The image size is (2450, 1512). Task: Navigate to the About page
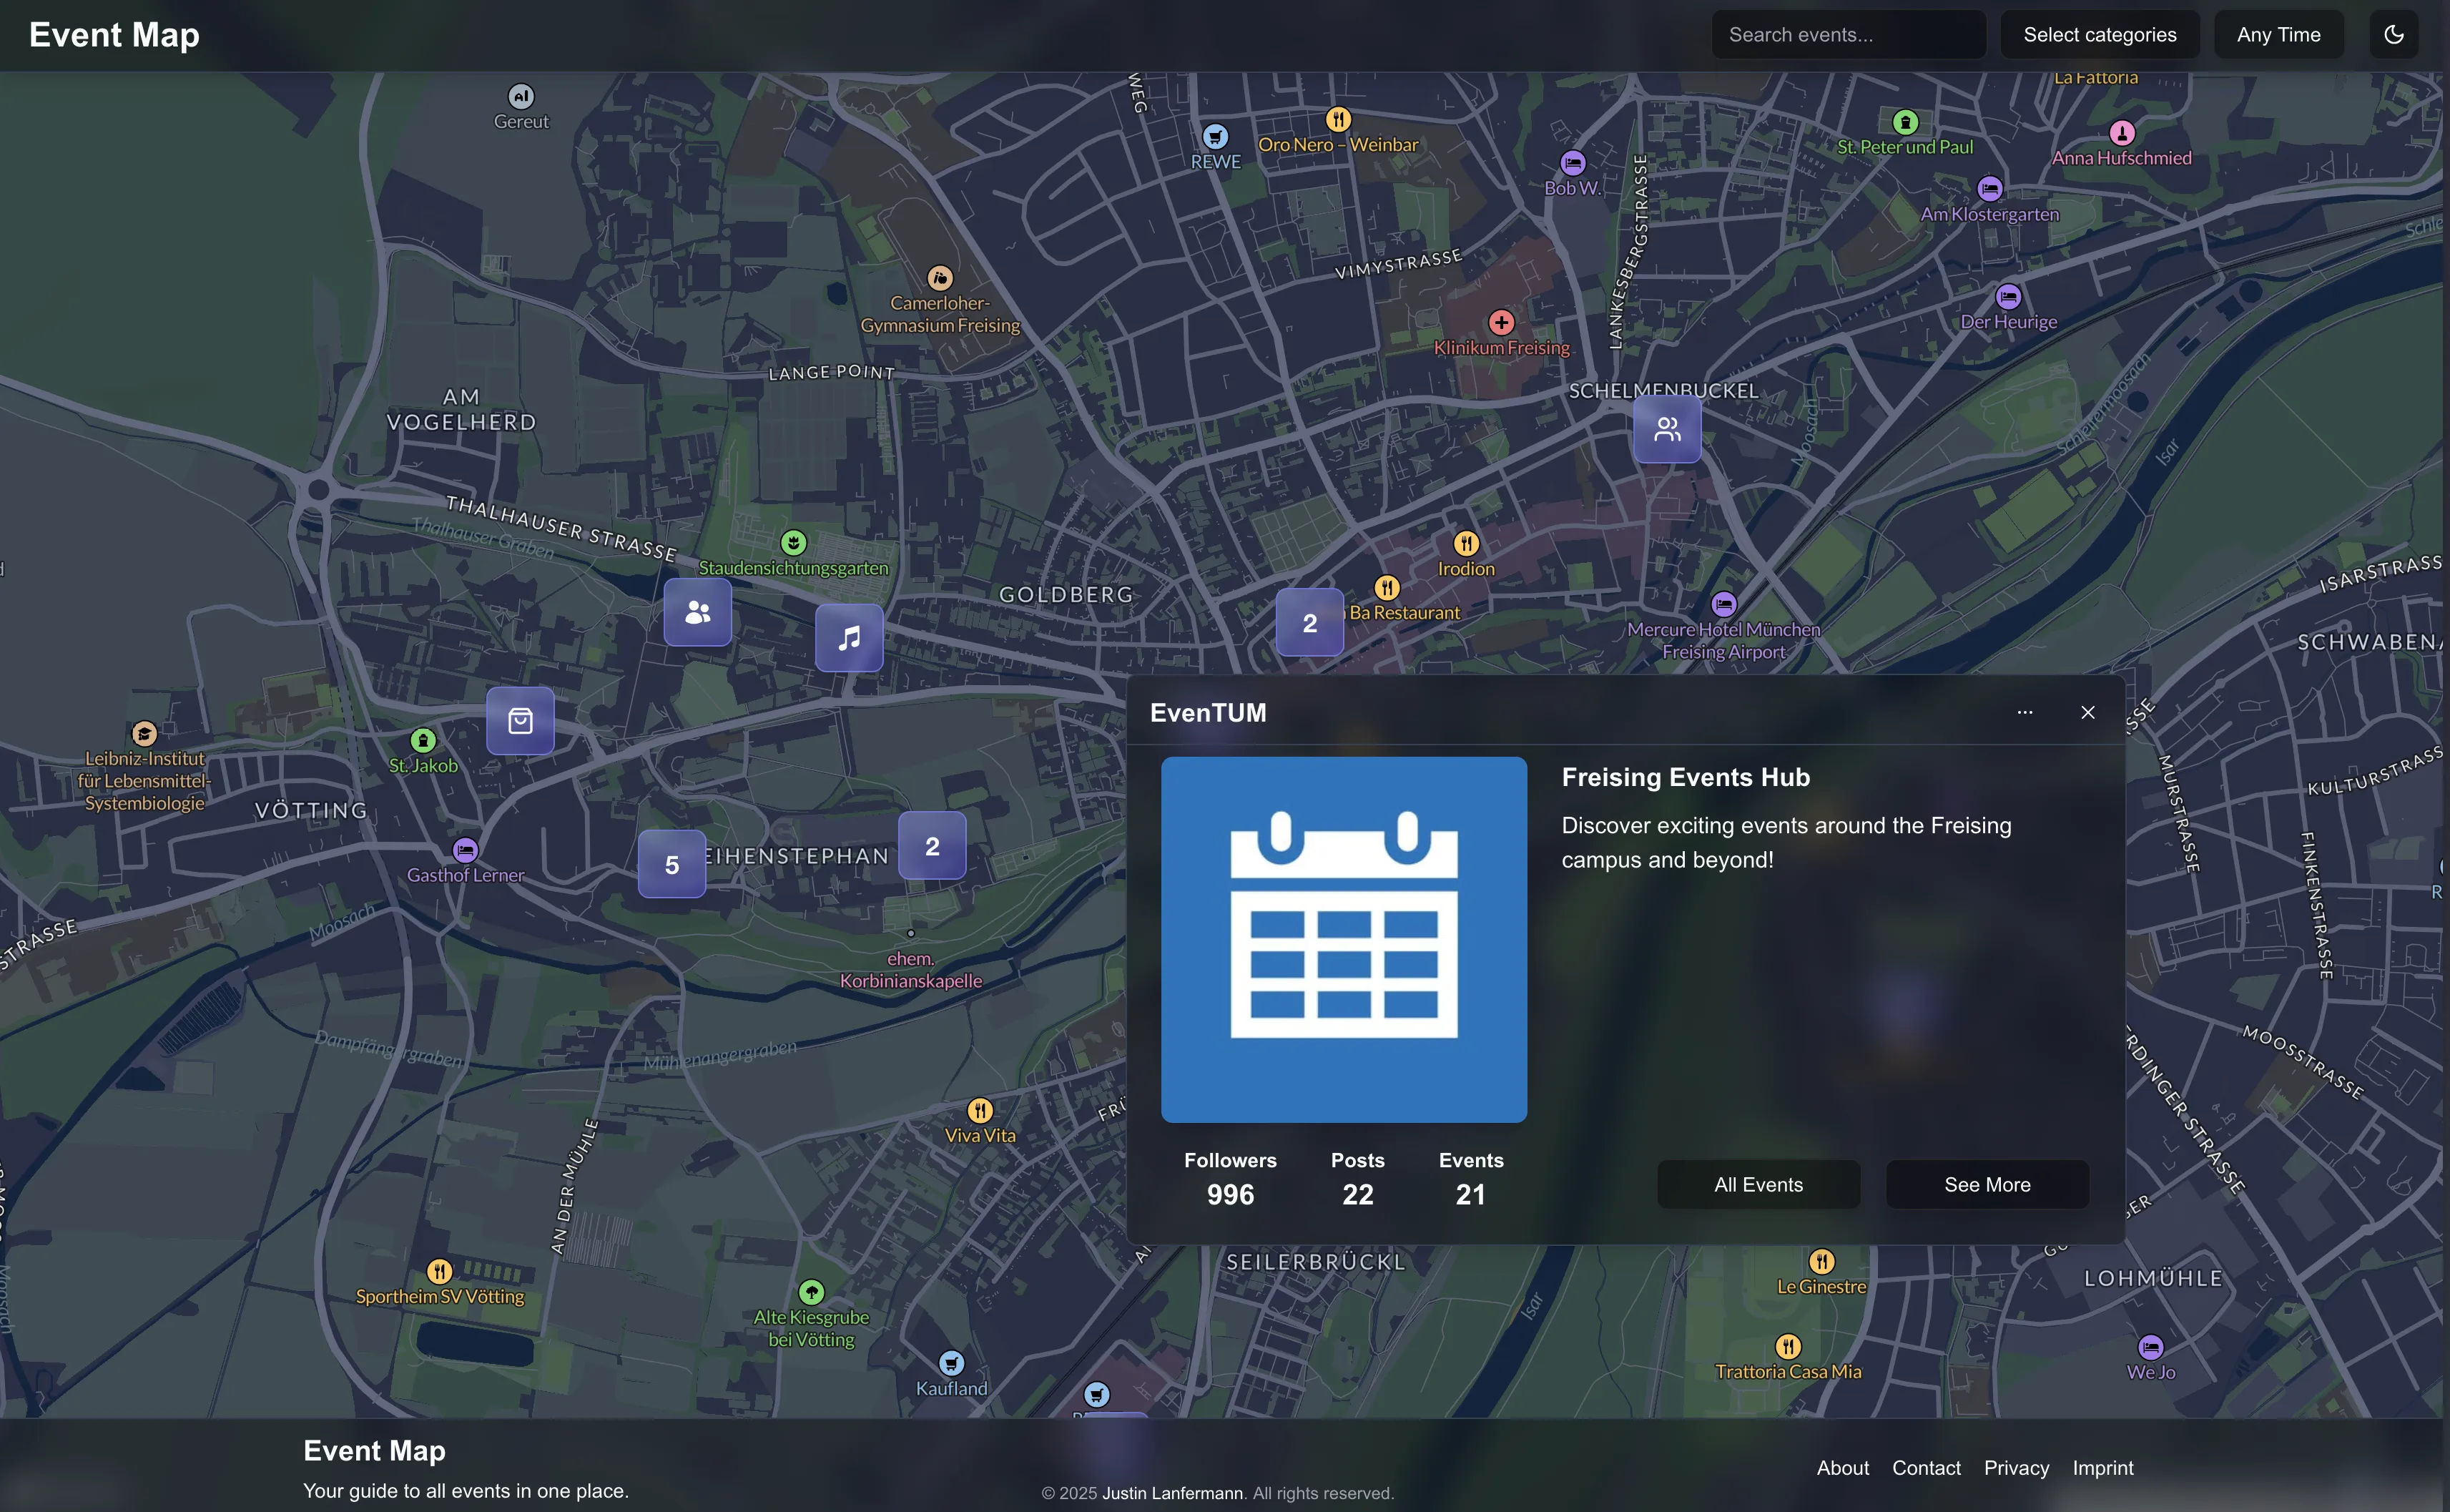tap(1842, 1467)
